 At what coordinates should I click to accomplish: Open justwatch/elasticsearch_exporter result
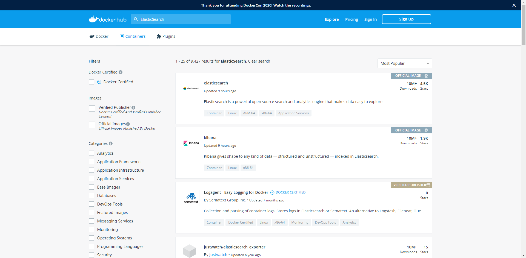click(x=235, y=247)
